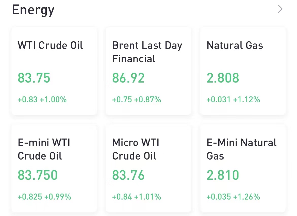
Task: Tap the +0.75 +0.87% change text
Action: click(x=137, y=100)
